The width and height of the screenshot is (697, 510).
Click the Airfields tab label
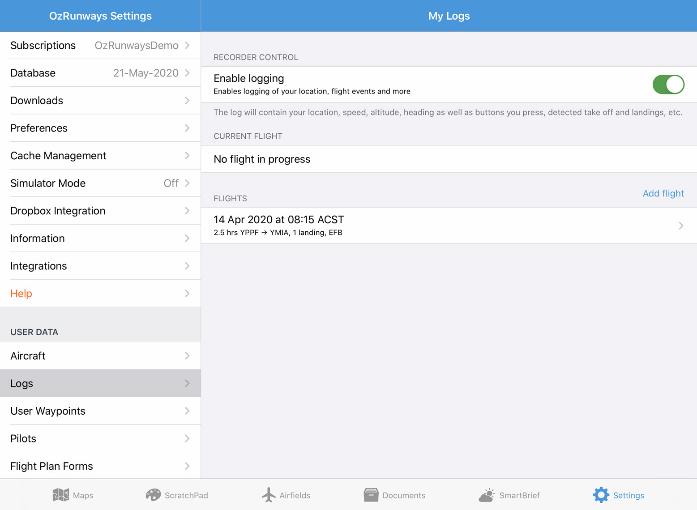coord(295,495)
